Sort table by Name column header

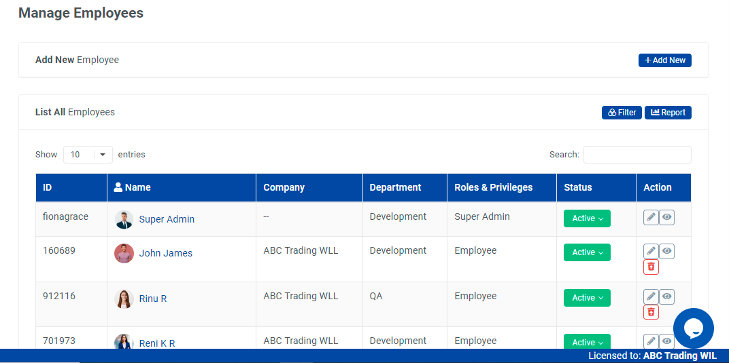(138, 187)
